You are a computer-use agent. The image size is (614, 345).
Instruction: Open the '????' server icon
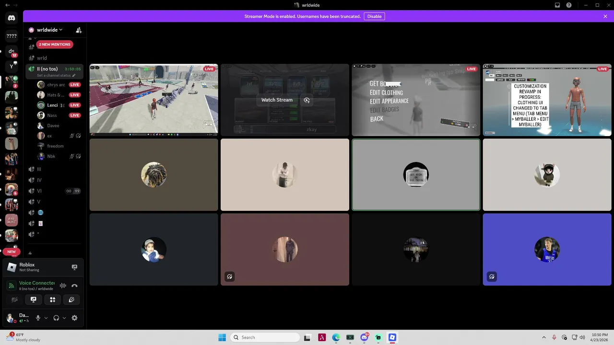pyautogui.click(x=12, y=36)
